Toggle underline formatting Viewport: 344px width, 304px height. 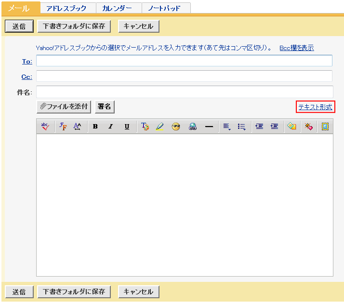[127, 127]
